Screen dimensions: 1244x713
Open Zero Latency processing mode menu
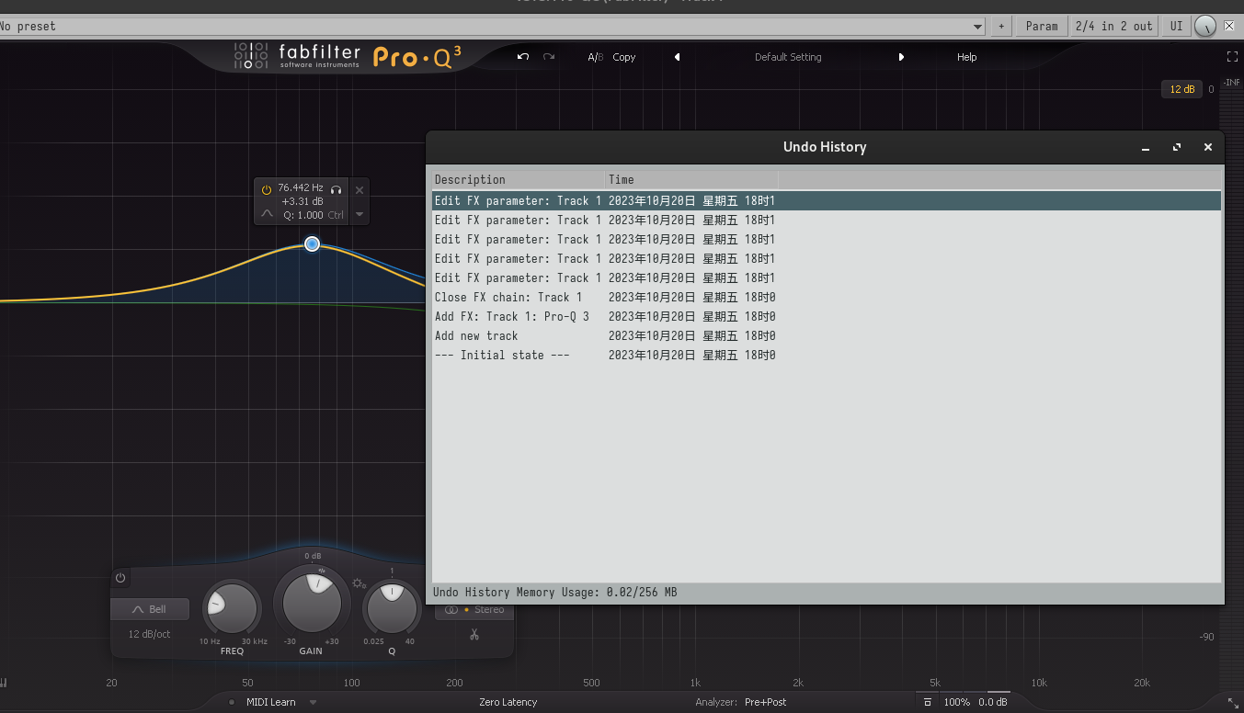[508, 702]
